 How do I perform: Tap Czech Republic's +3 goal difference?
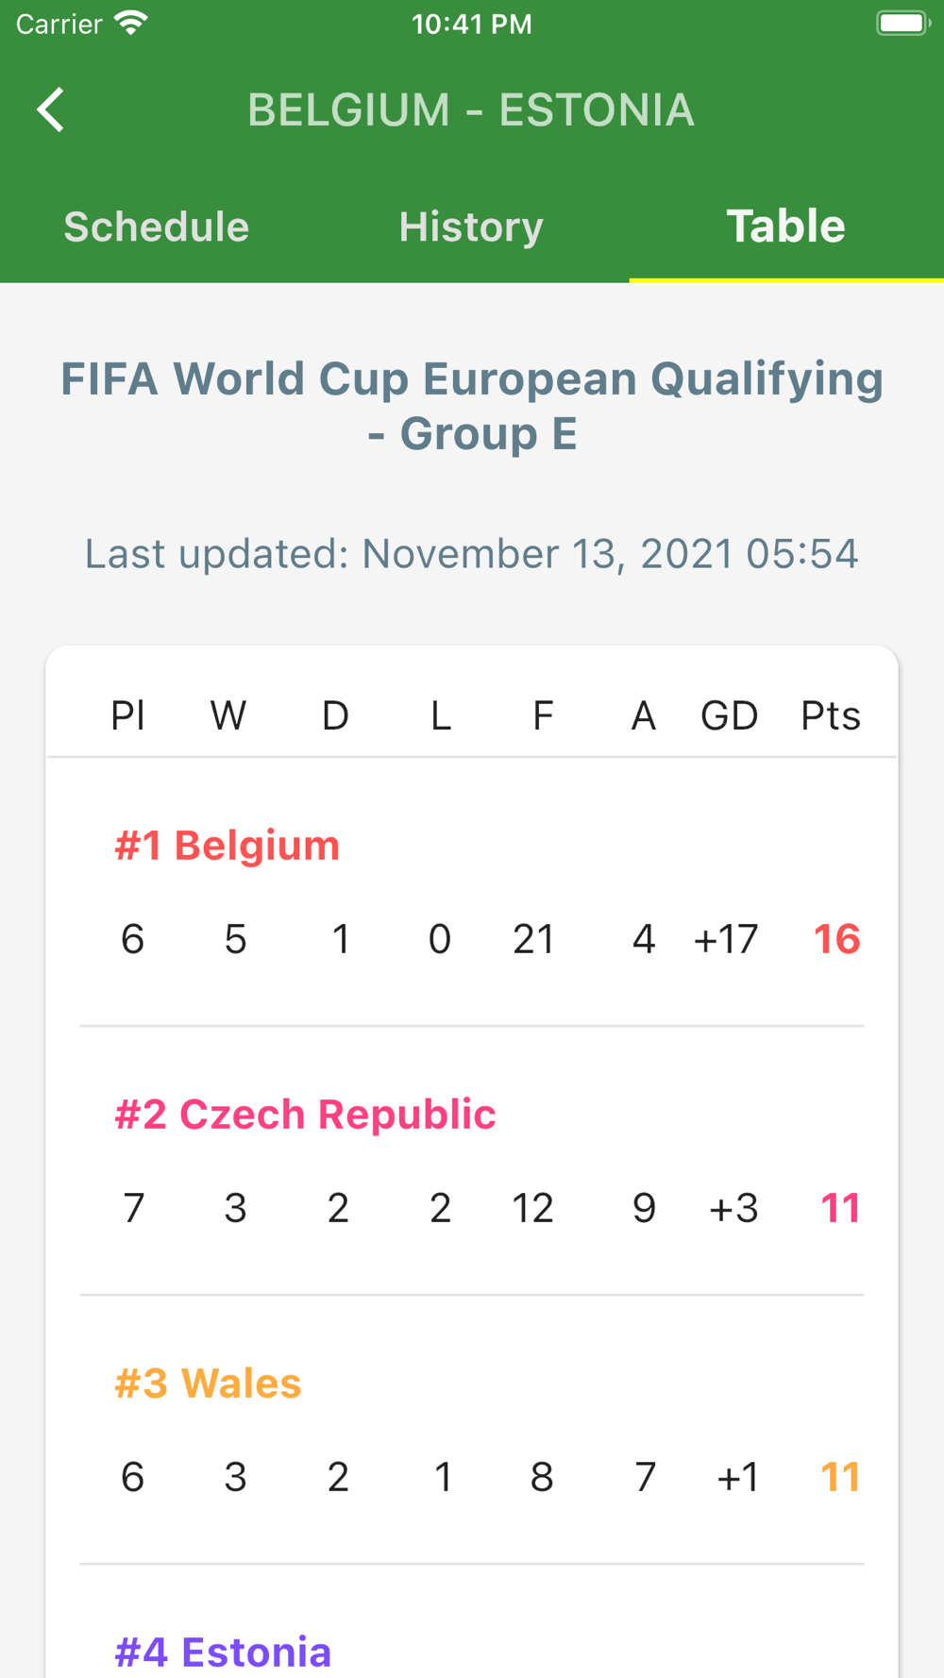tap(733, 1208)
